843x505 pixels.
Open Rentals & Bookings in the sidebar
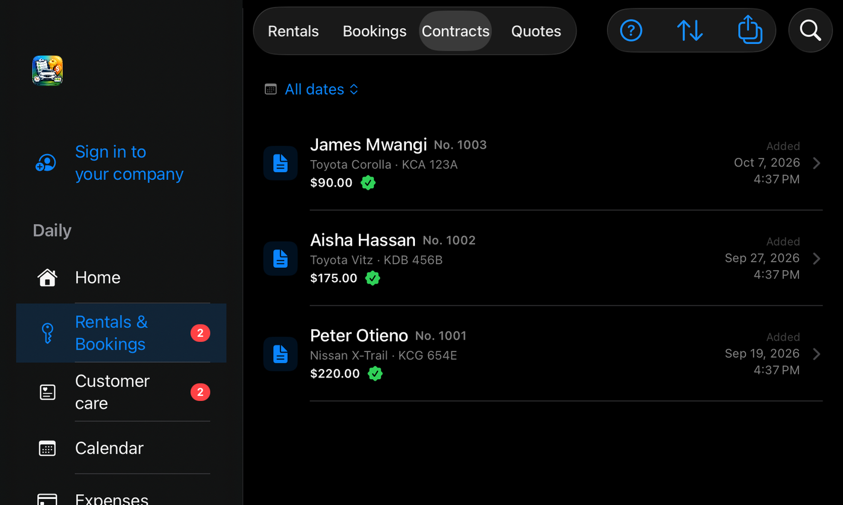pos(121,333)
